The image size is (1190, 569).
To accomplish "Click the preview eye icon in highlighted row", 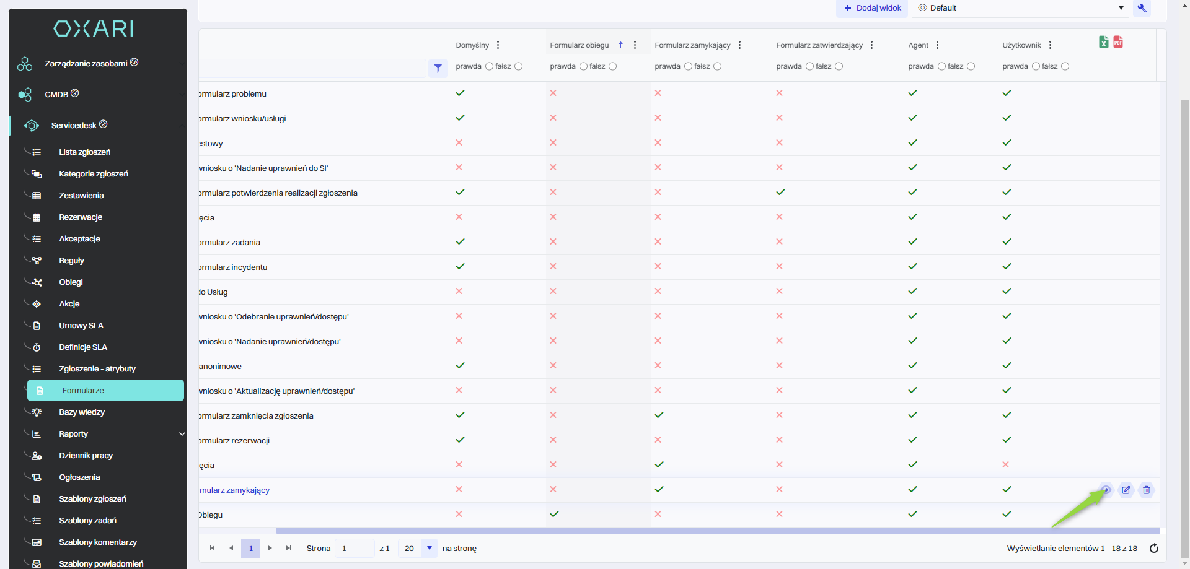I will click(x=1106, y=490).
